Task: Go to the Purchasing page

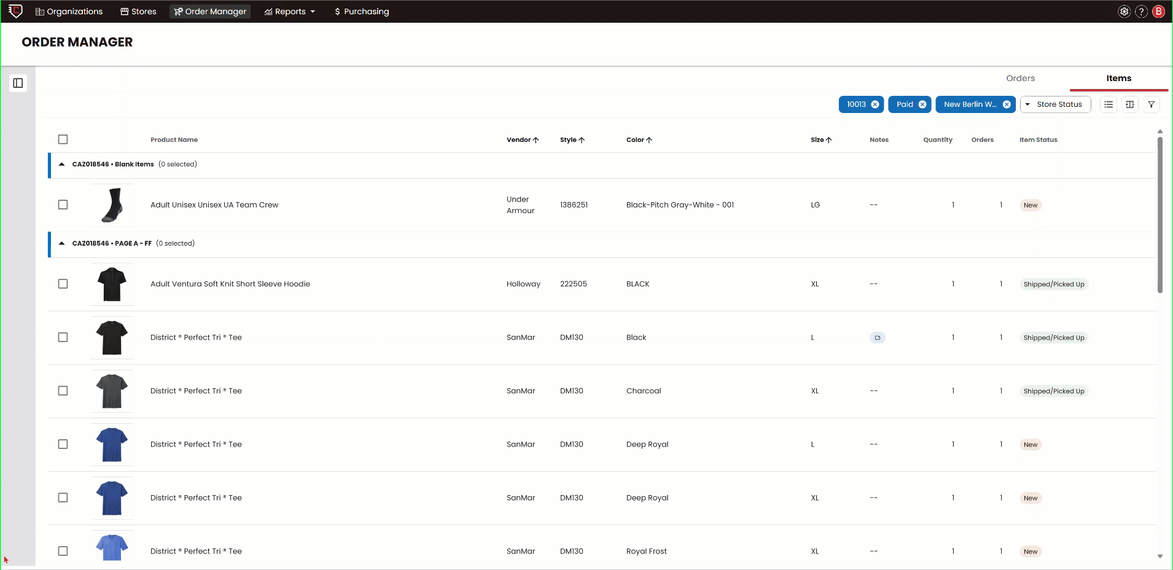Action: (x=362, y=12)
